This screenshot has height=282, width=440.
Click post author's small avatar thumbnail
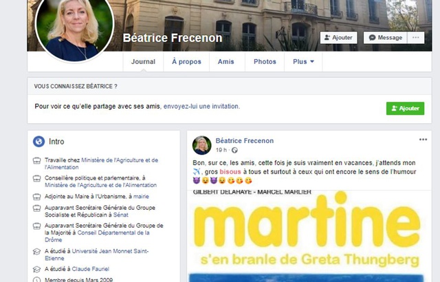tap(201, 145)
